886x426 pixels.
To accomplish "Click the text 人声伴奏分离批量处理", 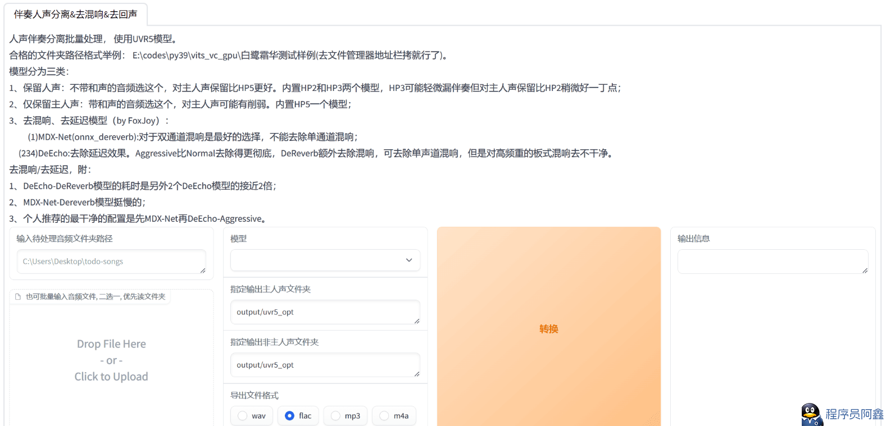I will (x=56, y=39).
